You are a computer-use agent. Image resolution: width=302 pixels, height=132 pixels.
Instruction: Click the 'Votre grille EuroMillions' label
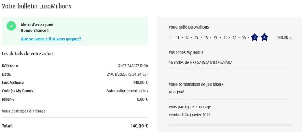click(188, 27)
